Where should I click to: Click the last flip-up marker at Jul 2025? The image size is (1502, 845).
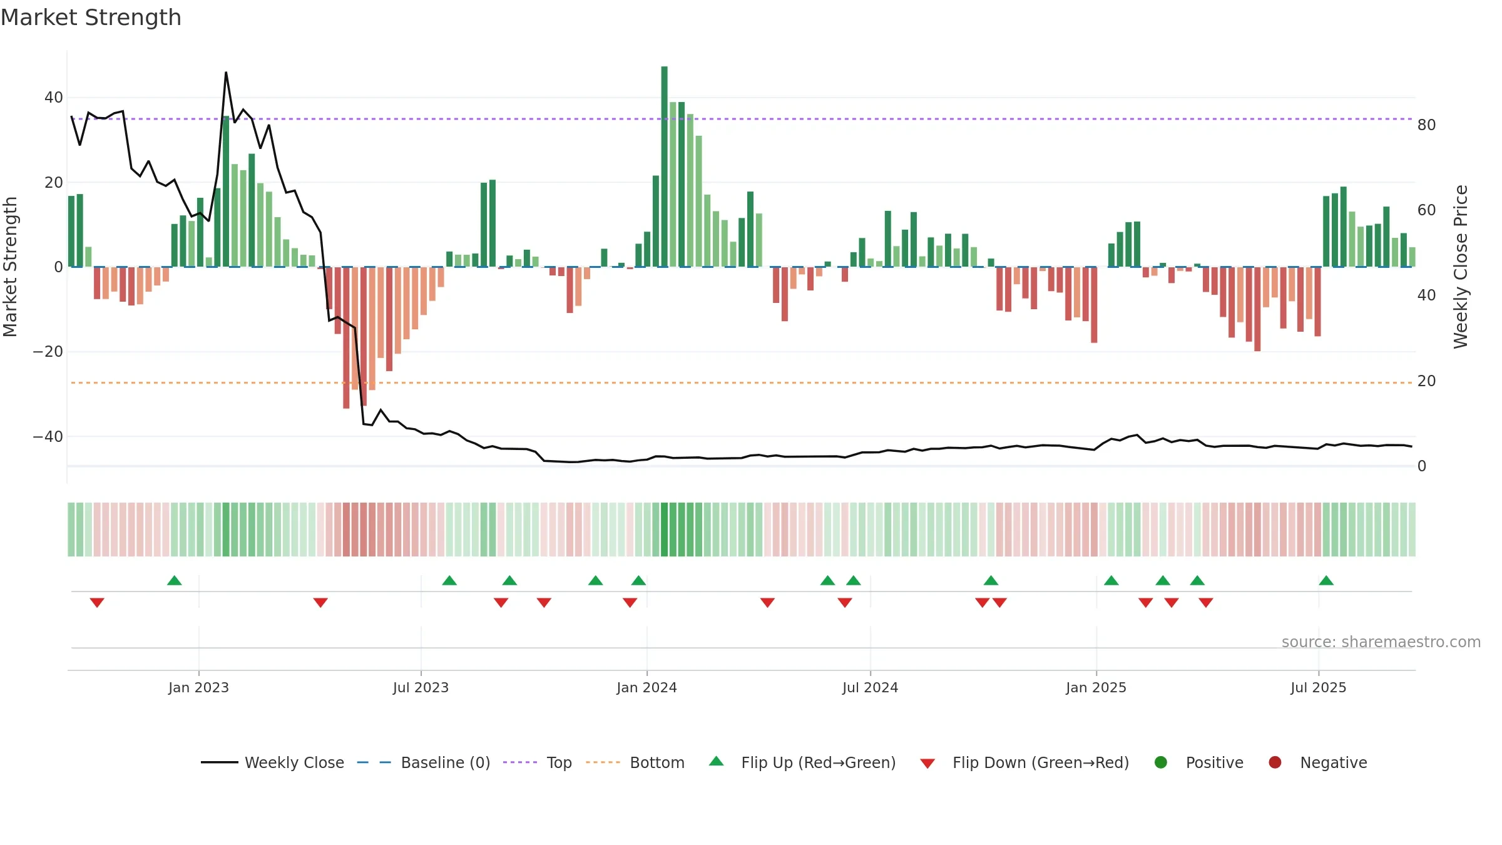[1326, 580]
